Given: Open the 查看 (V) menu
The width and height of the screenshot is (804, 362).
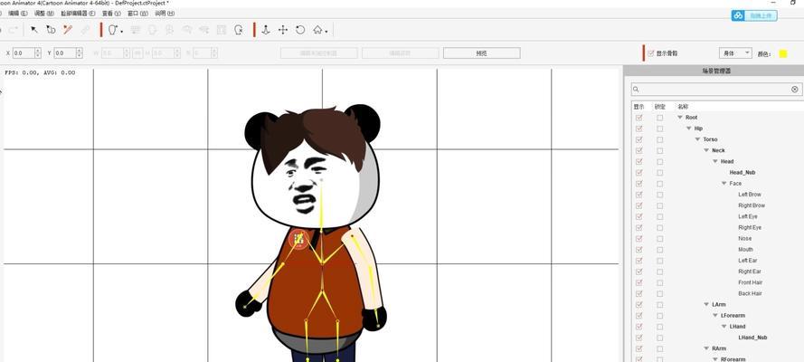Looking at the screenshot, I should coord(111,13).
